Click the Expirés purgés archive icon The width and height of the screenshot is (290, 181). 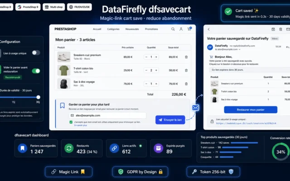click(159, 148)
